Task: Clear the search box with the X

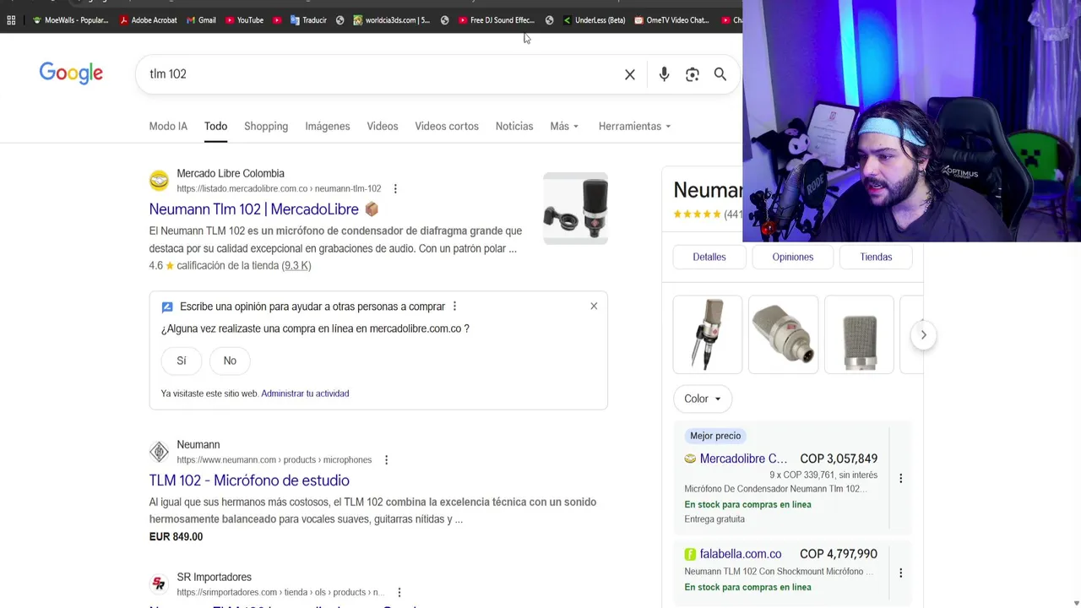Action: [630, 74]
